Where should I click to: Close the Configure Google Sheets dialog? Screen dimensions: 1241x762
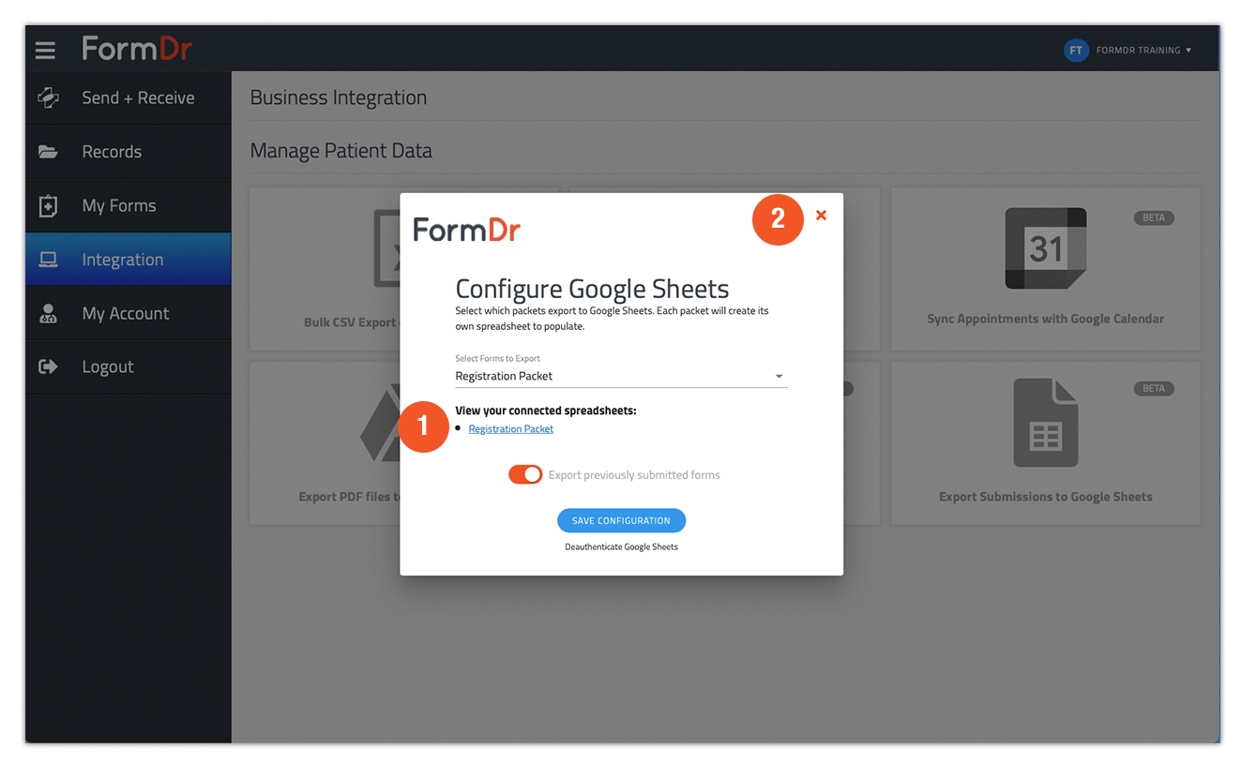click(x=821, y=216)
